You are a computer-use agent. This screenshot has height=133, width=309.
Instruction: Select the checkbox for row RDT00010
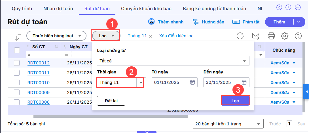coord(17,83)
